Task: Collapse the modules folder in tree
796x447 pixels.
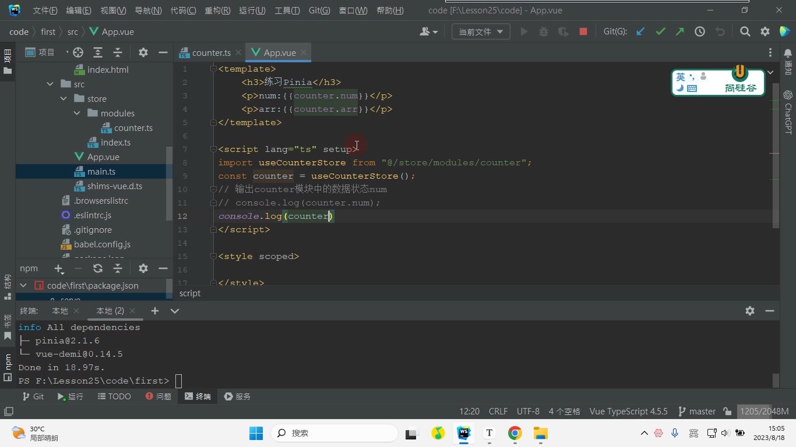Action: pos(77,113)
